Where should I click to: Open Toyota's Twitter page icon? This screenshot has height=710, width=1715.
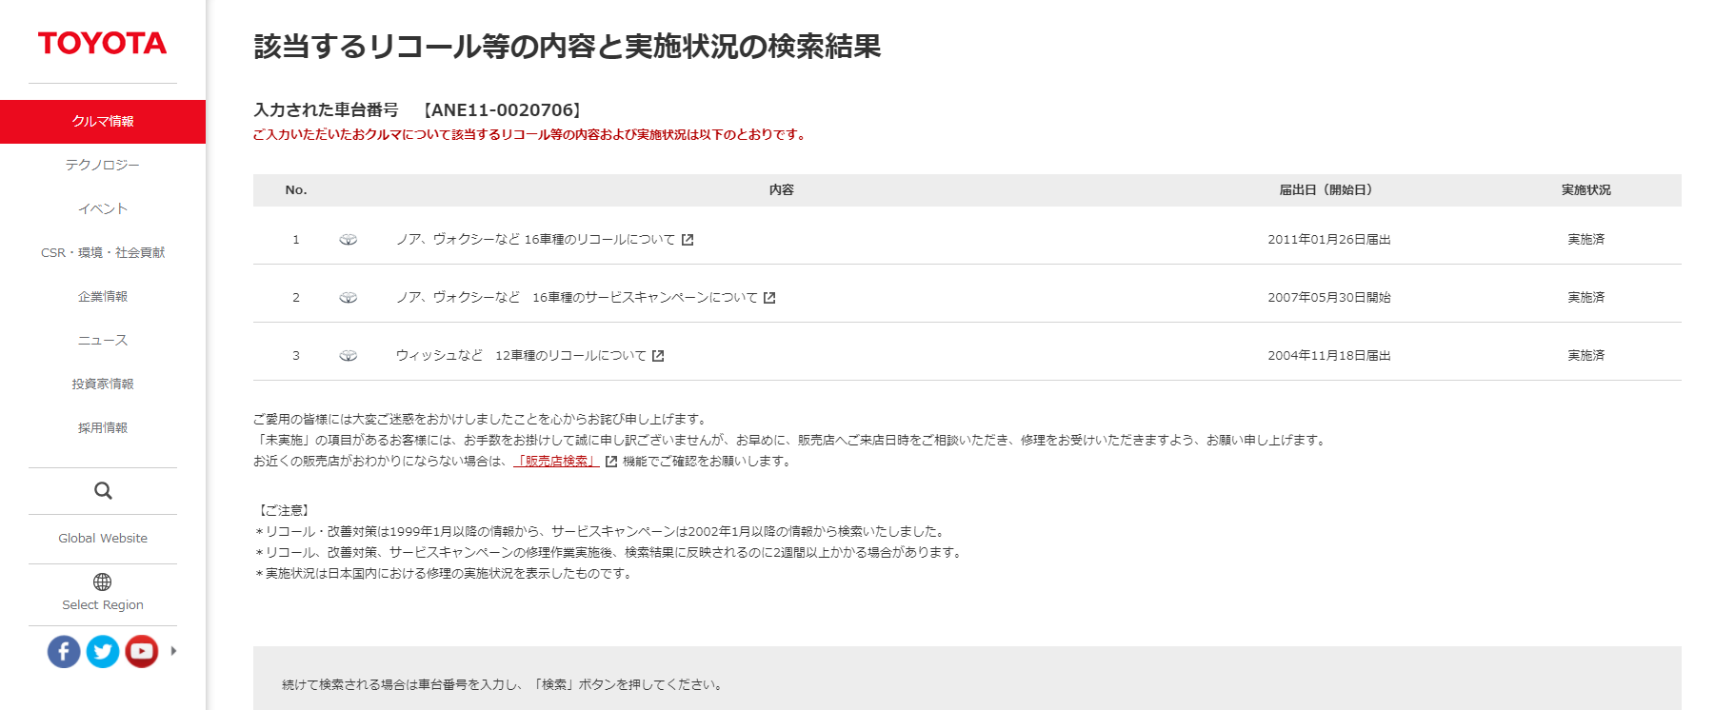click(103, 651)
